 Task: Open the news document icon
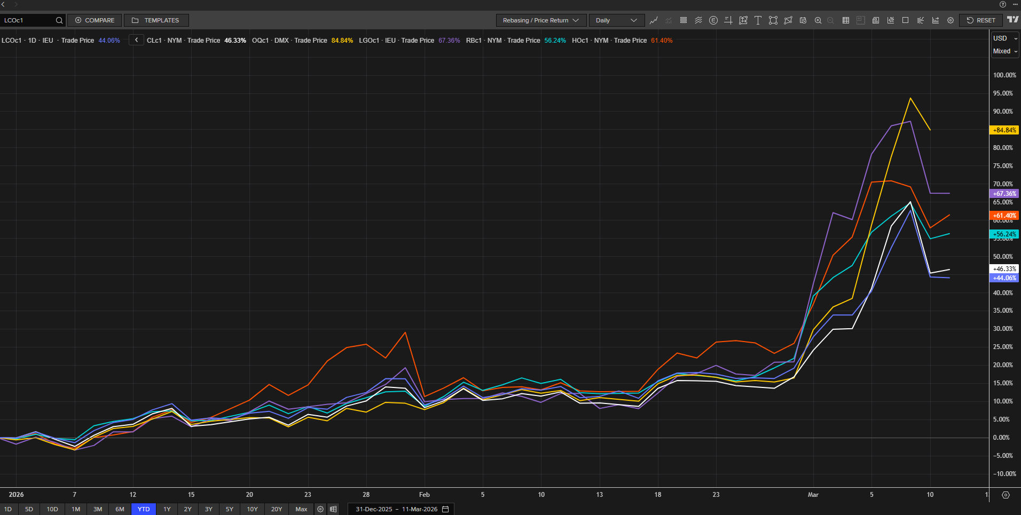(876, 20)
